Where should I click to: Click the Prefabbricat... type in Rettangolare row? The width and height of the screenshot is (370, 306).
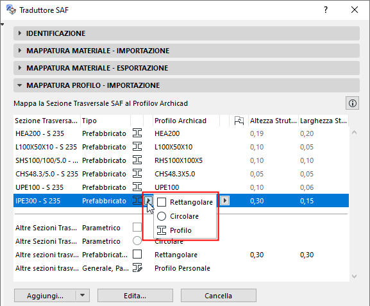coord(105,255)
